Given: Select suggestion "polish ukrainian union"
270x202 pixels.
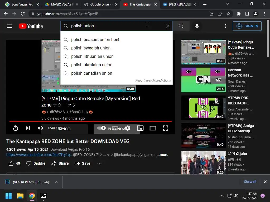Looking at the screenshot, I should [116, 65].
